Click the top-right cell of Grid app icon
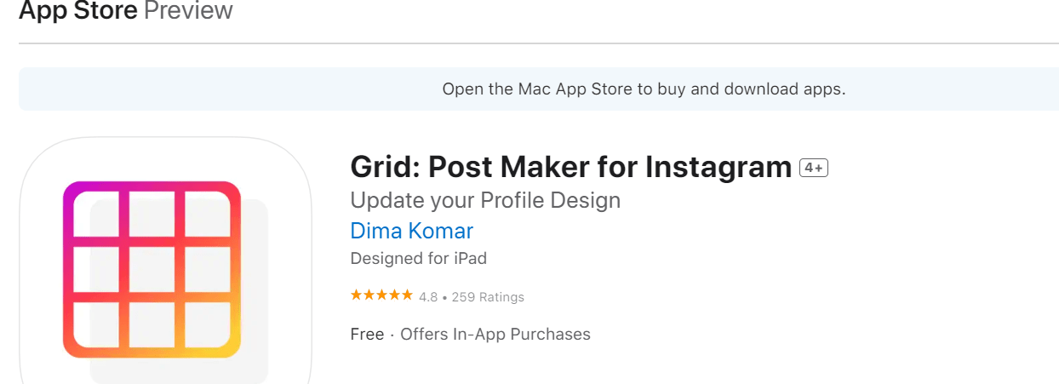This screenshot has height=384, width=1059. point(208,213)
